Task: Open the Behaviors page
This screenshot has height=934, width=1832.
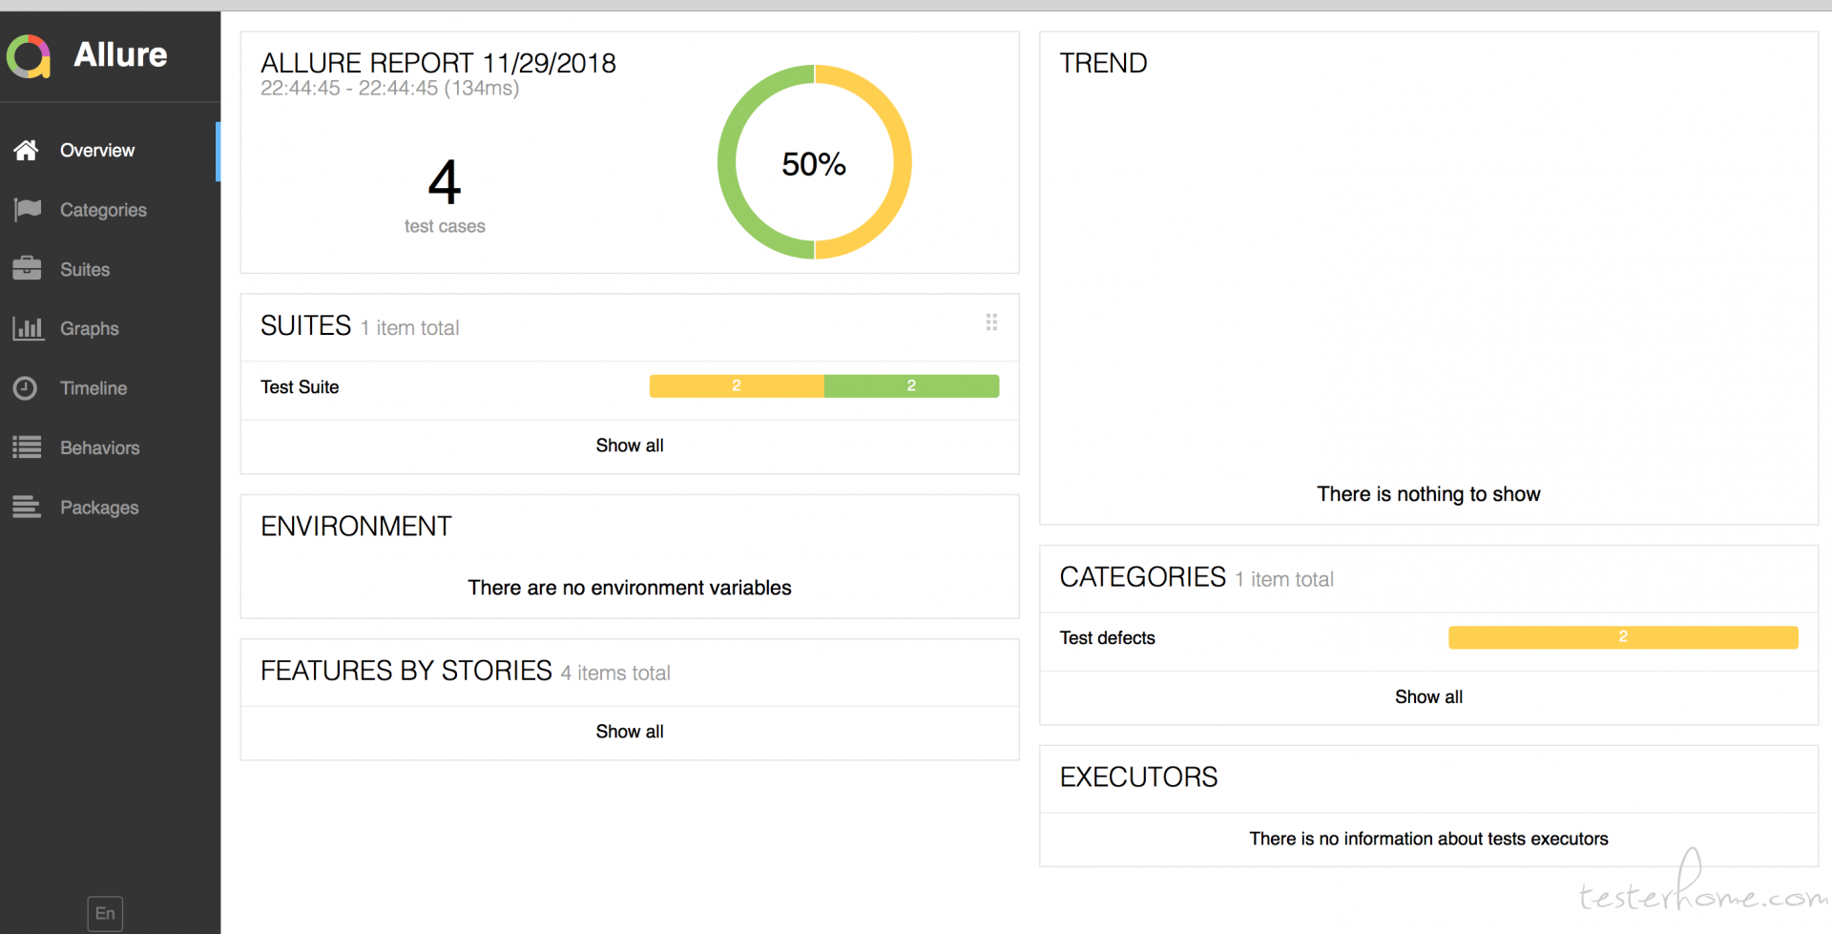Action: 110,447
